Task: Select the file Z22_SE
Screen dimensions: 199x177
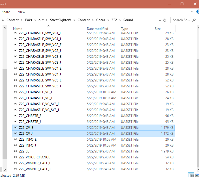Action: pos(93,151)
